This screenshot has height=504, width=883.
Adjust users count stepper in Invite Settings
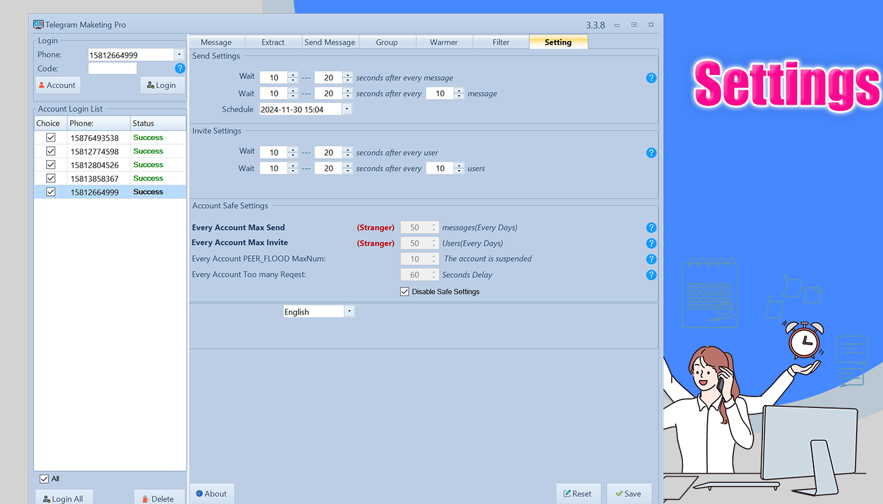pyautogui.click(x=459, y=168)
